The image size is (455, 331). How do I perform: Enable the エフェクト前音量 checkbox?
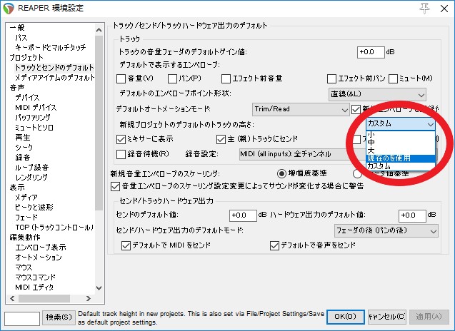tap(226, 78)
